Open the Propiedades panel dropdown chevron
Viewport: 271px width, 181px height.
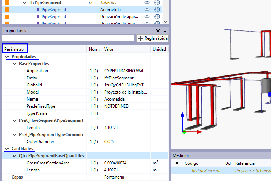pos(158,30)
